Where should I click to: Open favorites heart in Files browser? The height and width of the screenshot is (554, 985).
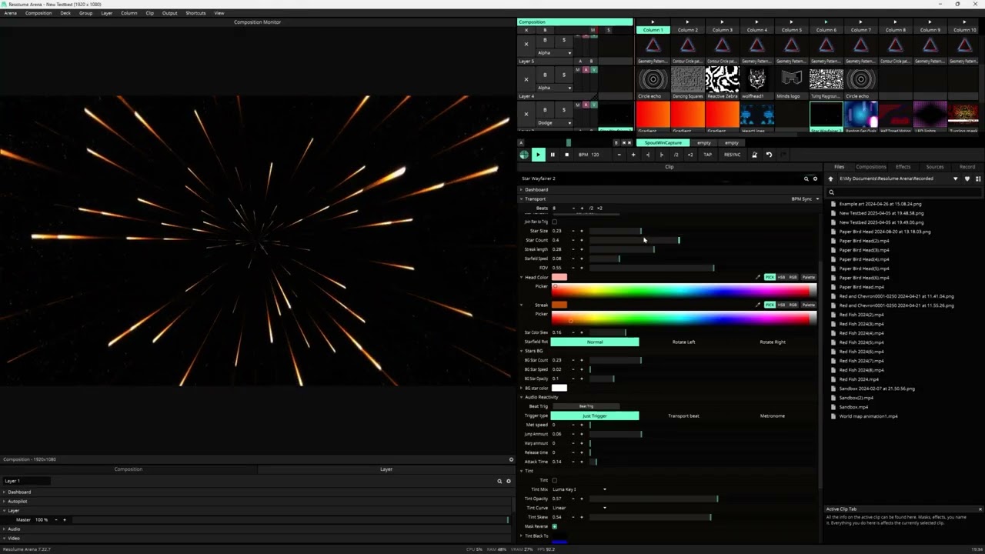[967, 179]
